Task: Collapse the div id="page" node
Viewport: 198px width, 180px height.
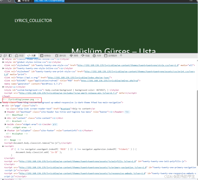Action: point(3,106)
